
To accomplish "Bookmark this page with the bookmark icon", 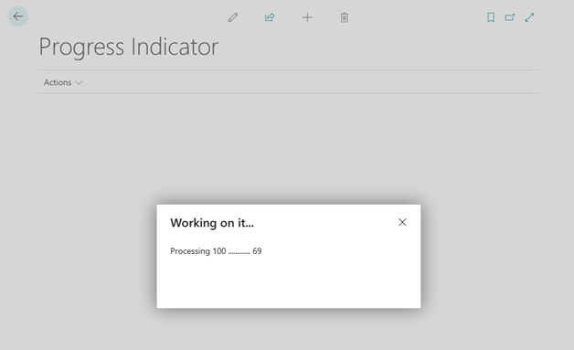I will coord(491,17).
